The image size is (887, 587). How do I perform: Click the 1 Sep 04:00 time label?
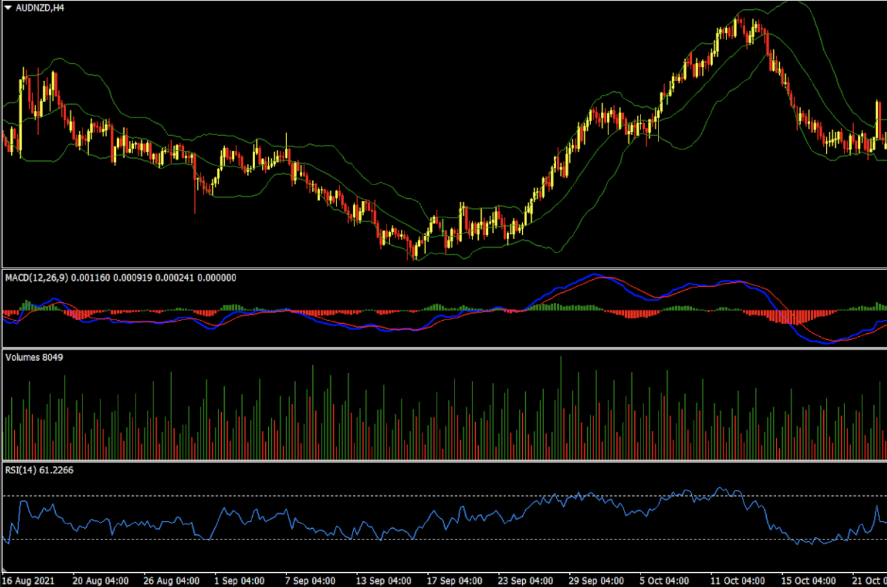[x=239, y=580]
